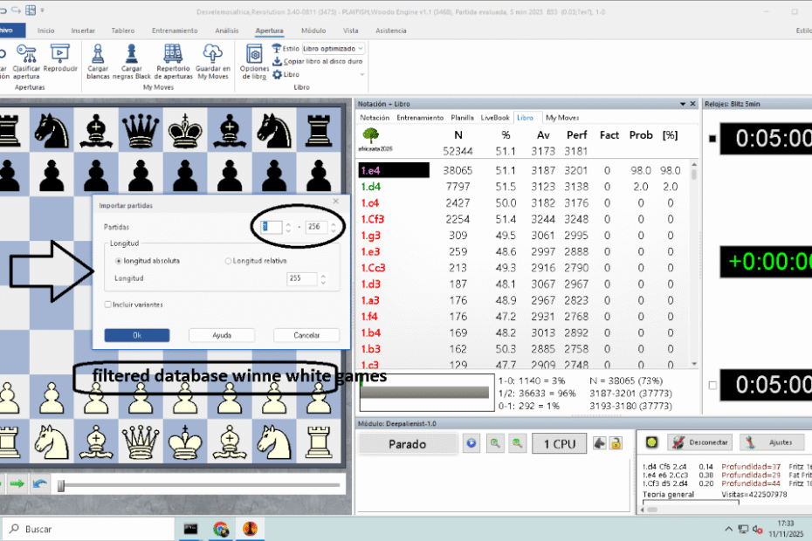The image size is (812, 541).
Task: Click Guardar en My Moves cloud icon
Action: pyautogui.click(x=213, y=55)
